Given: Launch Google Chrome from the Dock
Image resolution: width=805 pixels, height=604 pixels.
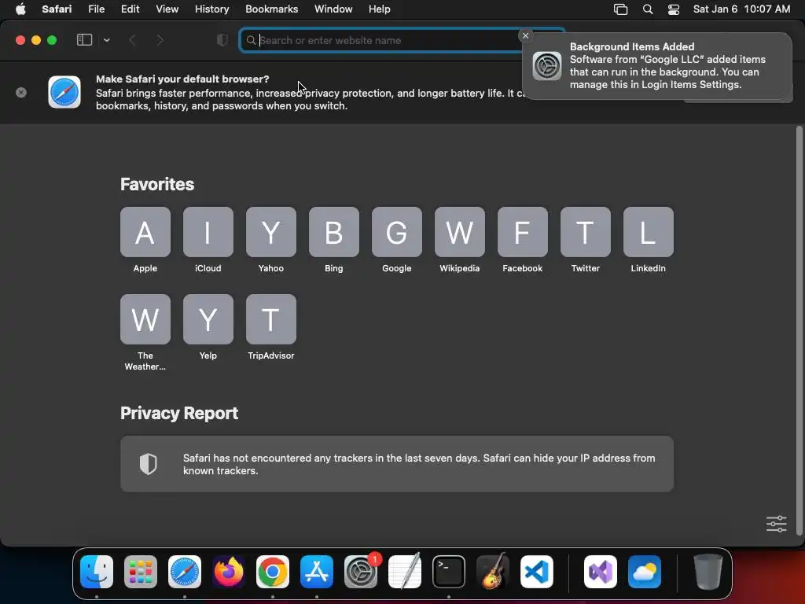Looking at the screenshot, I should point(273,572).
